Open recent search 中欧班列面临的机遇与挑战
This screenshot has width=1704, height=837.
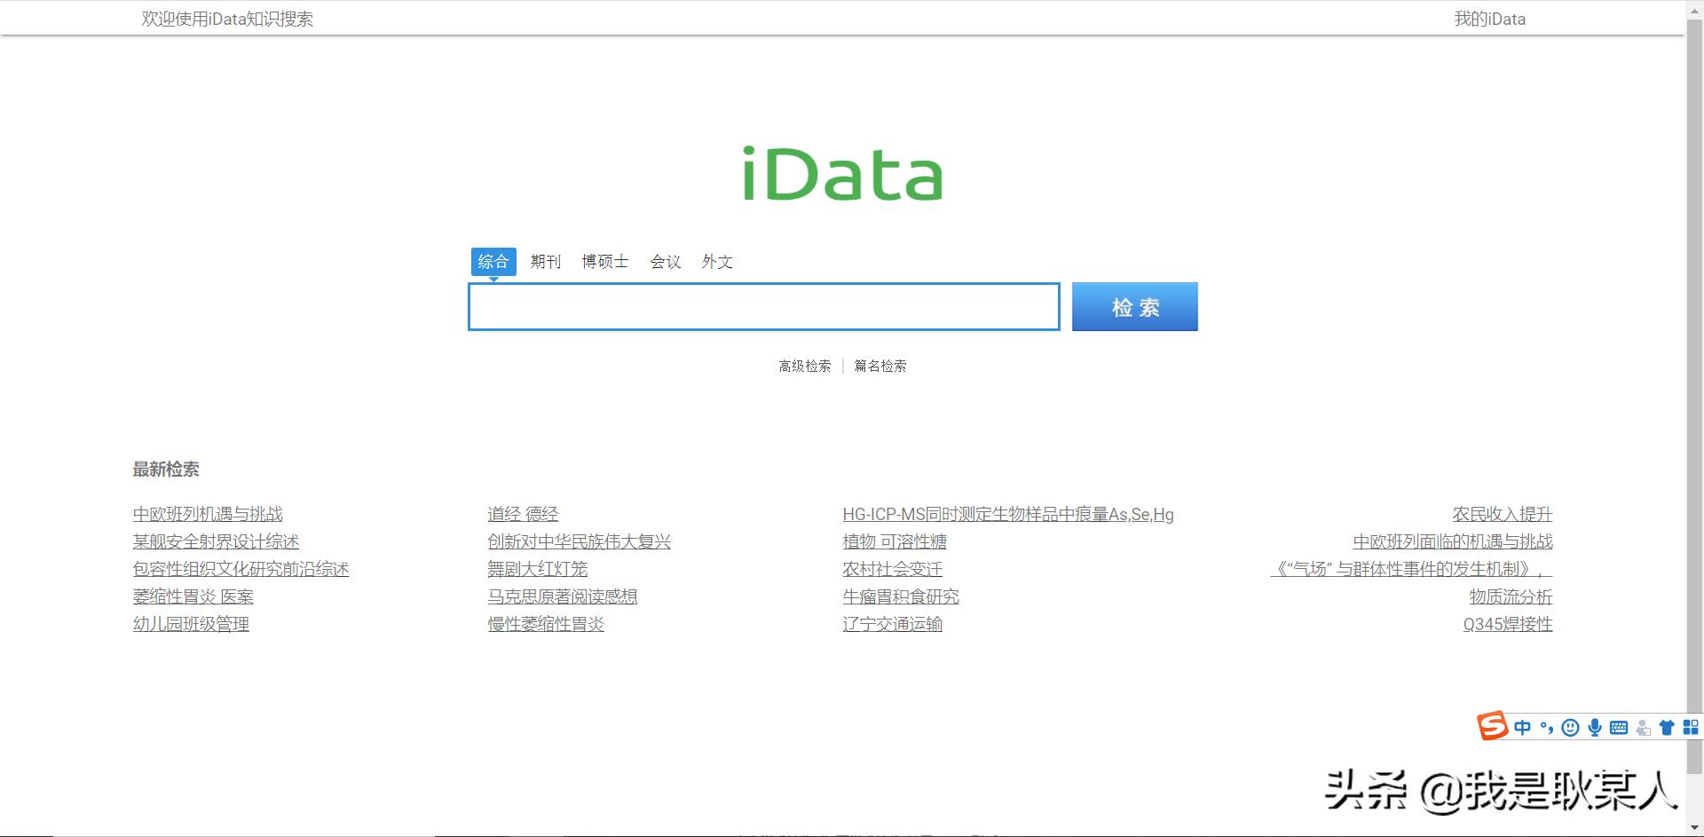[1453, 541]
